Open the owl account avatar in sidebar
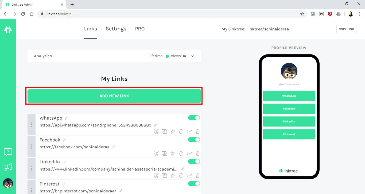Image resolution: width=365 pixels, height=194 pixels. click(x=8, y=183)
